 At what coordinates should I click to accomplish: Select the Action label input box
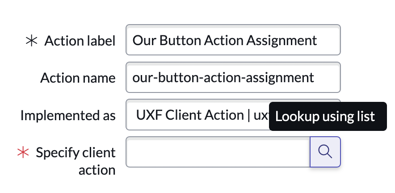pos(233,41)
